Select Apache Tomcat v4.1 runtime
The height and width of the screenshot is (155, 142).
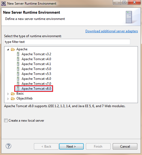click(36, 64)
